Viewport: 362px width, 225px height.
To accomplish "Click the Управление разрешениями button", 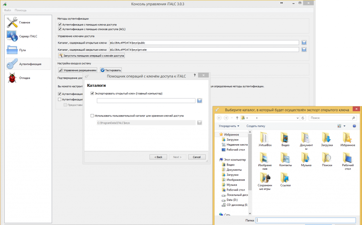I will [77, 70].
